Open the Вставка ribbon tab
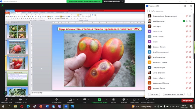Viewport: 195px width, 109px height. coord(24,13)
